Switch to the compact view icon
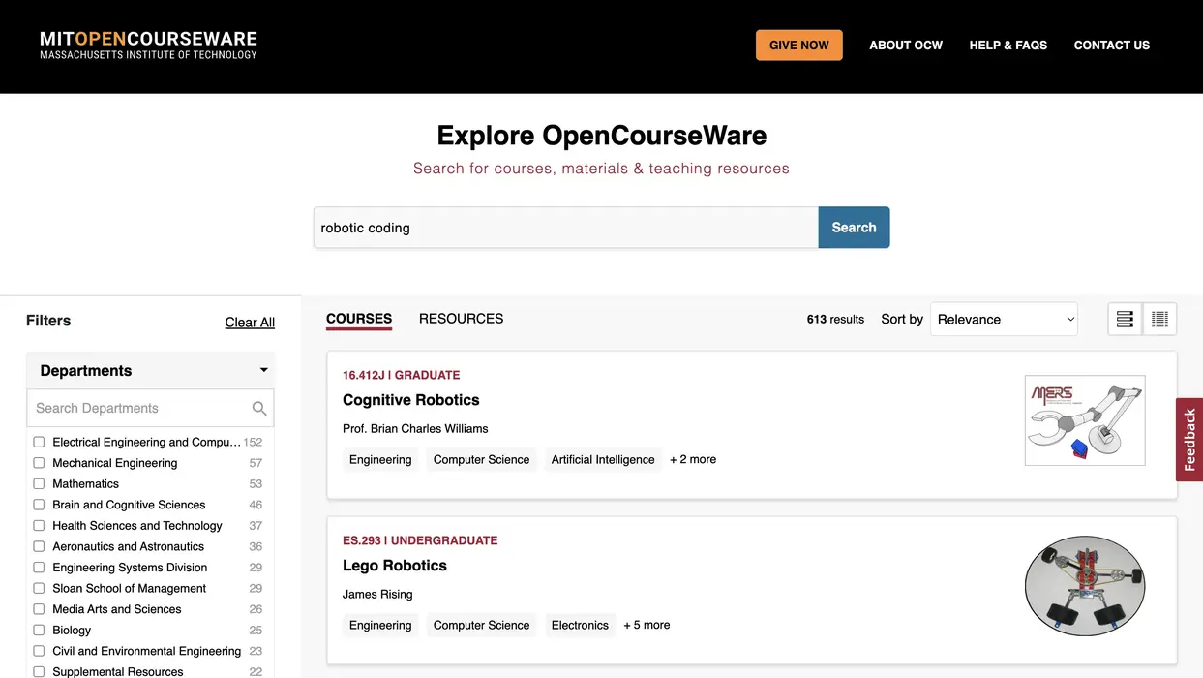The height and width of the screenshot is (678, 1203). pyautogui.click(x=1159, y=319)
